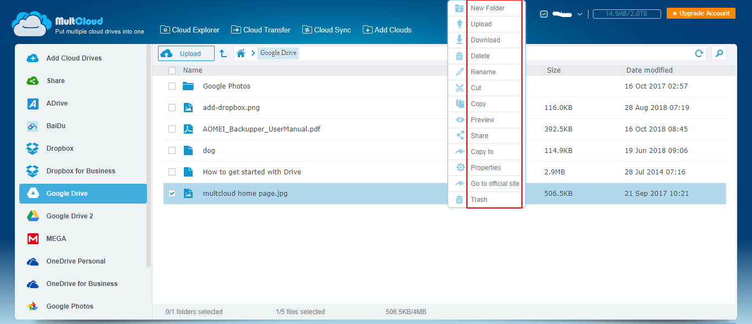Choose Delete from context menu
Image resolution: width=752 pixels, height=324 pixels.
(487, 56)
